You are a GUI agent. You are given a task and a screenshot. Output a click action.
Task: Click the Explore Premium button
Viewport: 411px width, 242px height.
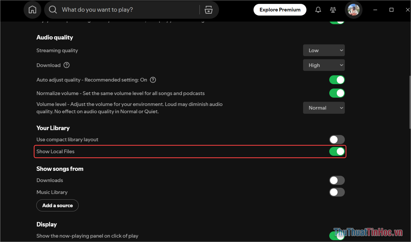(x=279, y=10)
